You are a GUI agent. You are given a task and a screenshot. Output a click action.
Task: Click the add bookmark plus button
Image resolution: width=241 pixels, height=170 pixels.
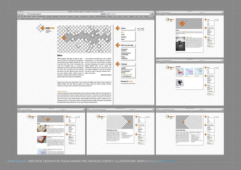point(25,14)
